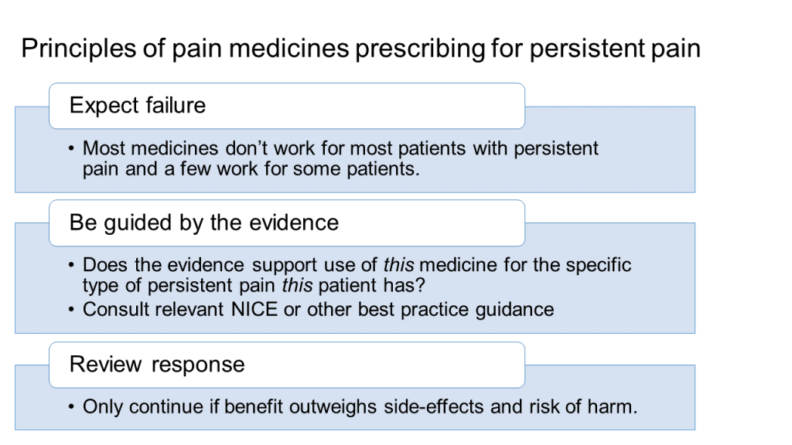Select the line "pain and a few work for some patients."
Screen dimensions: 792x445
[251, 169]
